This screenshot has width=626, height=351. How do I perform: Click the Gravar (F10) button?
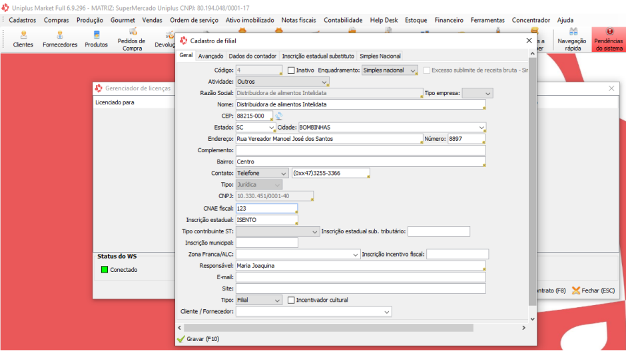[x=198, y=339]
